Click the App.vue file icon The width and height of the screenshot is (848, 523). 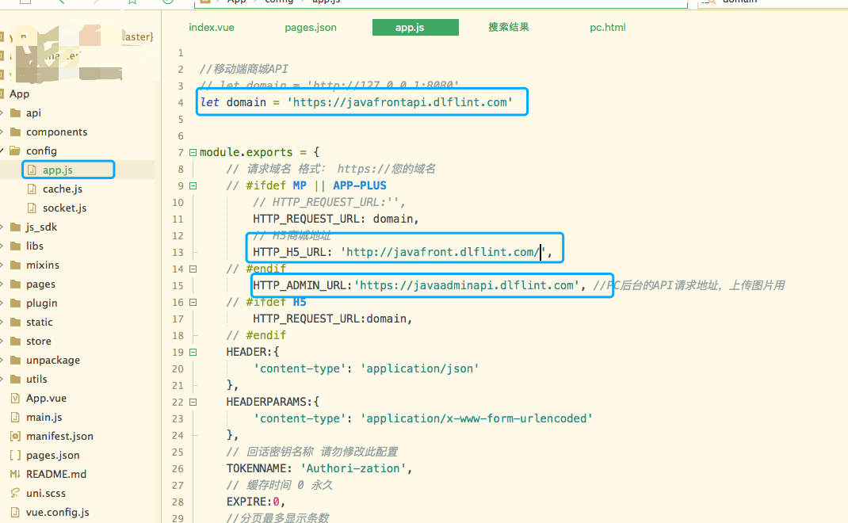[15, 398]
